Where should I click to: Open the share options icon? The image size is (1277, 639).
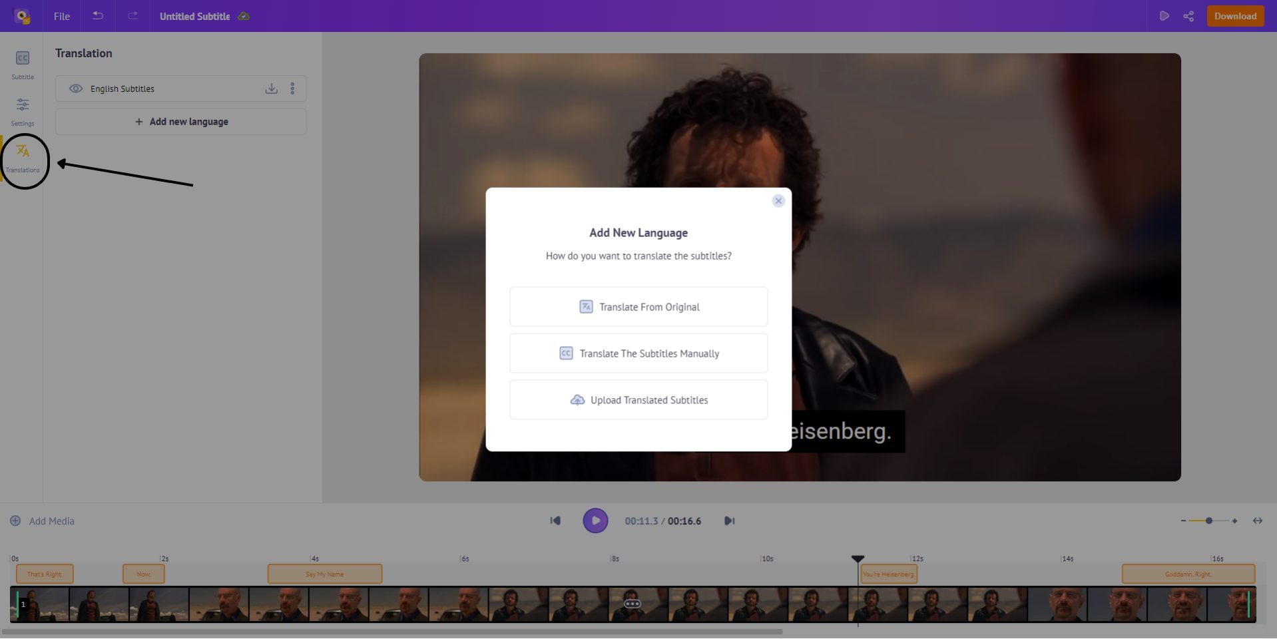[x=1188, y=16]
